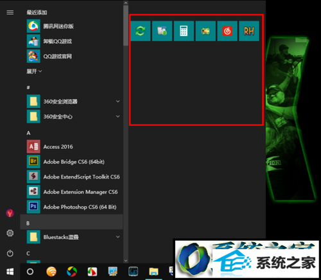Image resolution: width=321 pixels, height=280 pixels.
Task: Open Settings via the gear icon
Action: (10, 233)
